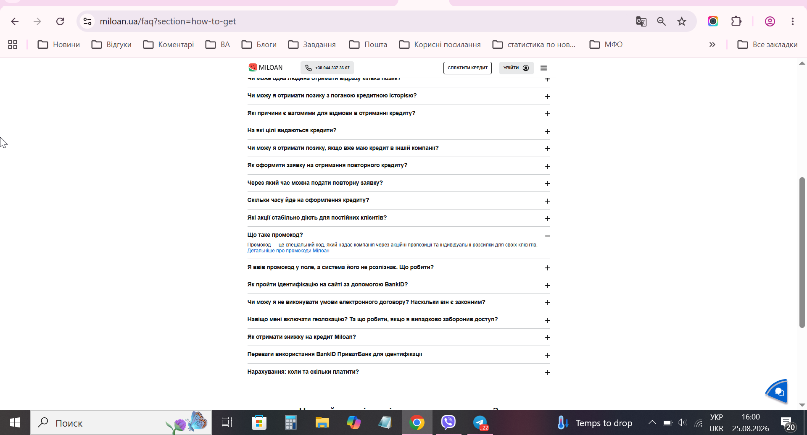
Task: Expand 'Нарахування: коли та скільки платити?'
Action: coord(398,372)
